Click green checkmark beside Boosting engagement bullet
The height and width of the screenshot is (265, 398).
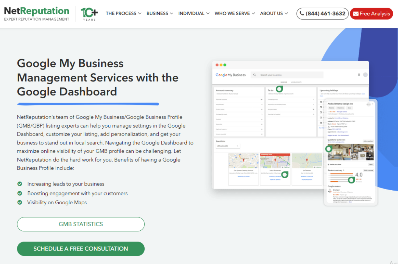[x=20, y=193]
